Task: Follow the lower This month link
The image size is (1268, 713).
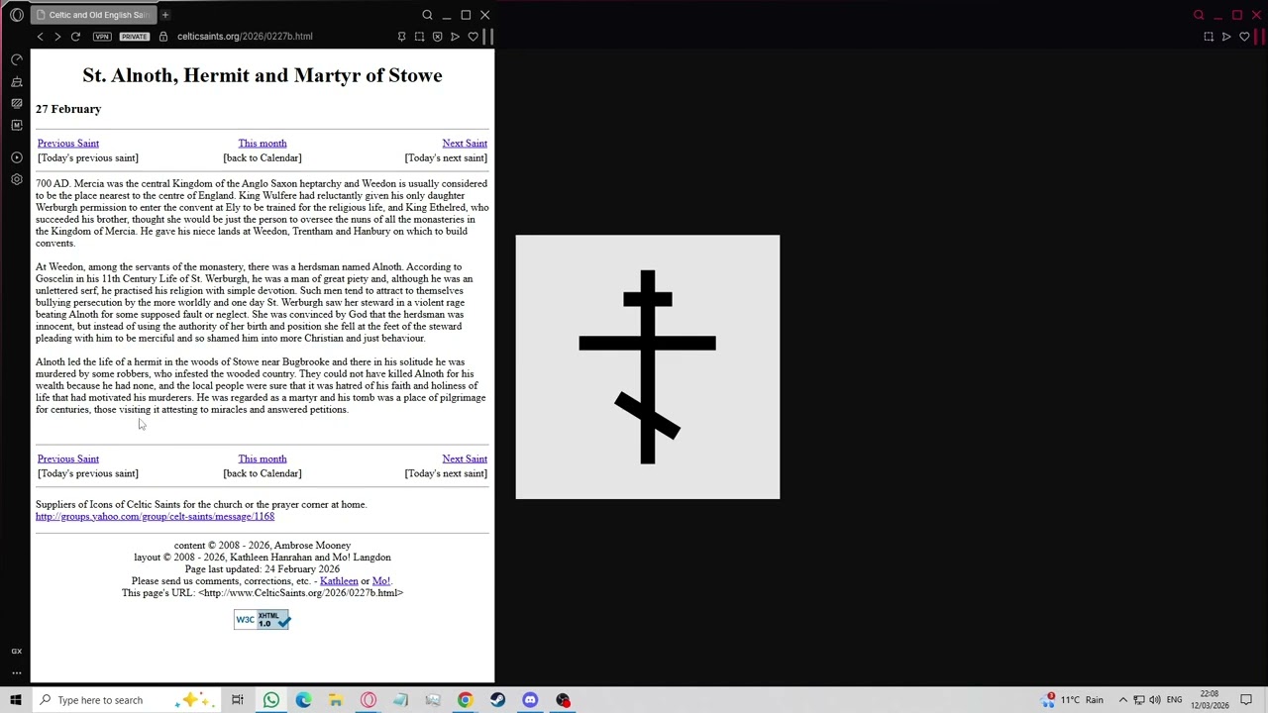Action: pos(263,459)
